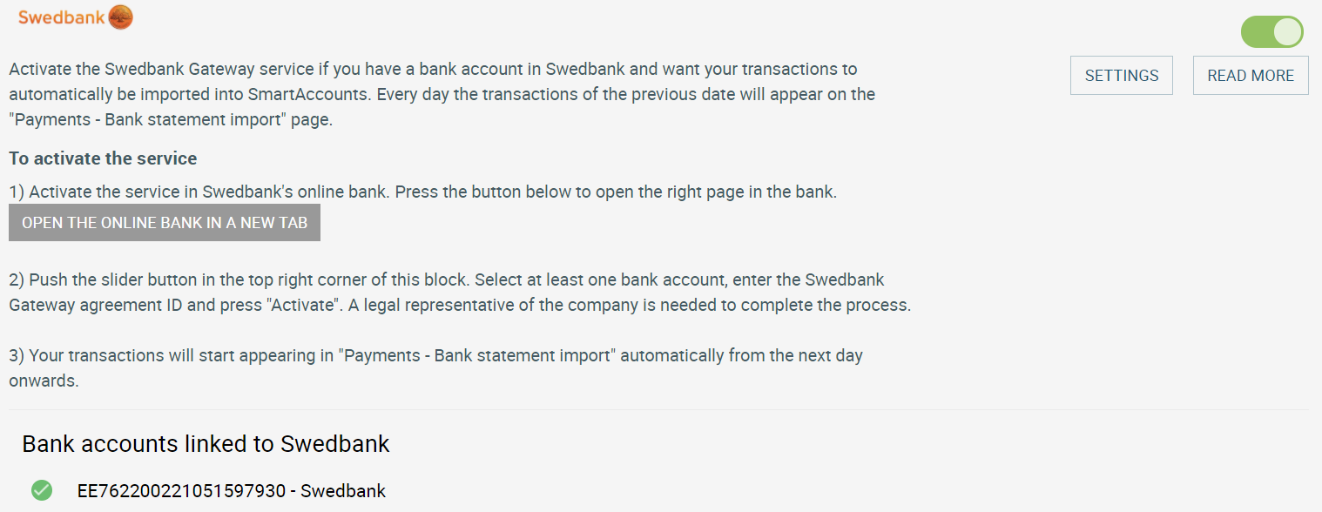
Task: Click the 'Bank accounts linked to Swedbank' heading
Action: (x=206, y=443)
